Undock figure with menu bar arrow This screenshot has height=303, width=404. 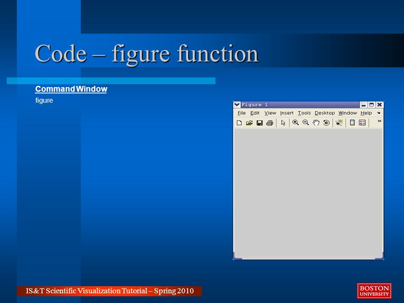pos(379,113)
